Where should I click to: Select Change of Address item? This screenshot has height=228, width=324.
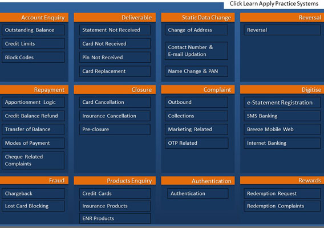pos(196,30)
